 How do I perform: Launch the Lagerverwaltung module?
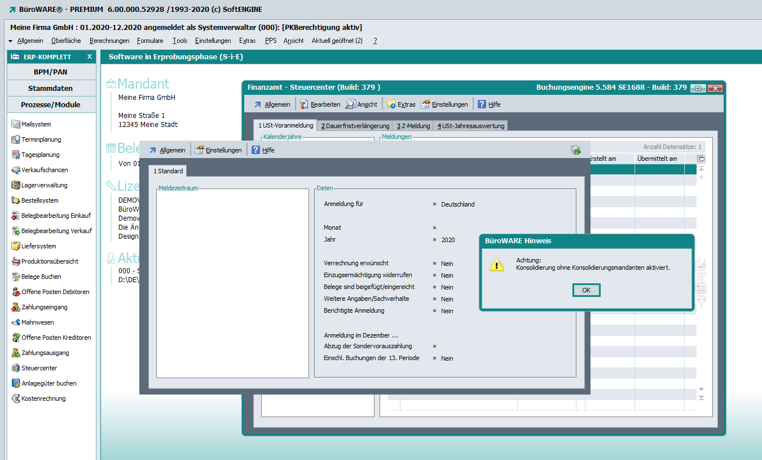tap(44, 185)
